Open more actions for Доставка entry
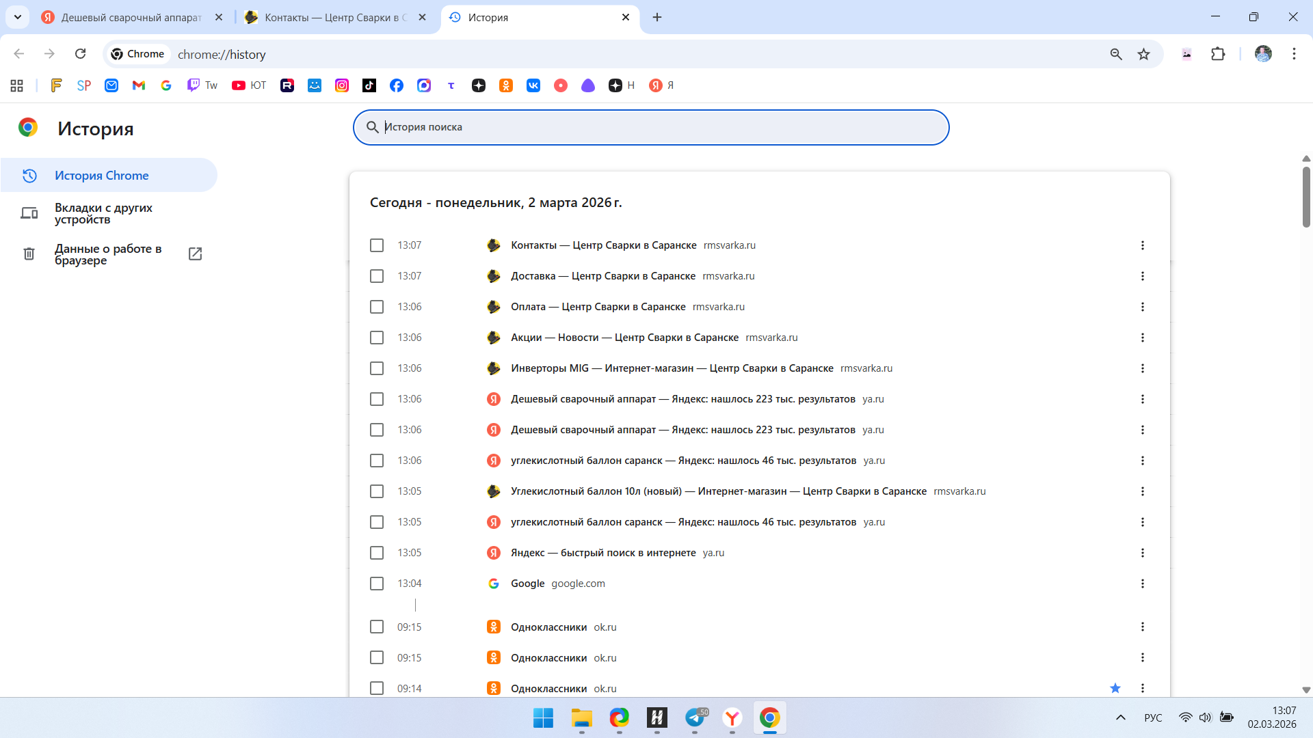This screenshot has width=1313, height=738. [1142, 276]
